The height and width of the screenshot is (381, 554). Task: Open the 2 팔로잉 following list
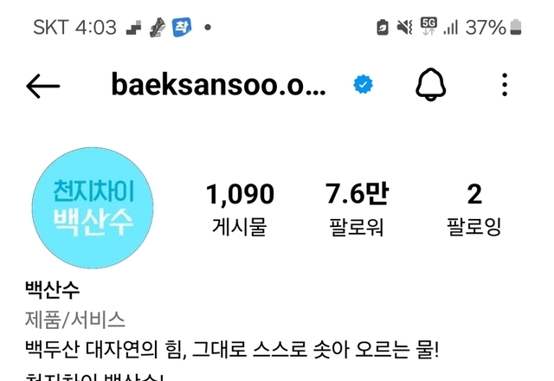[x=474, y=209]
